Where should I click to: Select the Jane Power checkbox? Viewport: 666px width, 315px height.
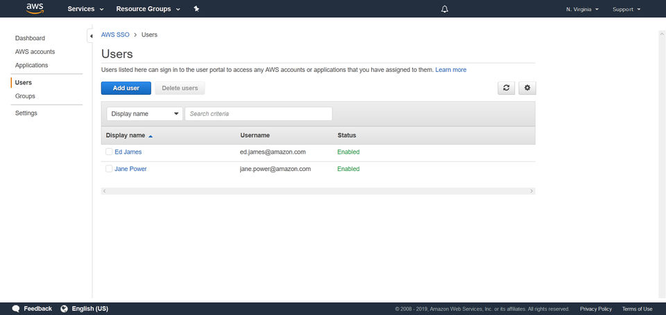pos(109,169)
